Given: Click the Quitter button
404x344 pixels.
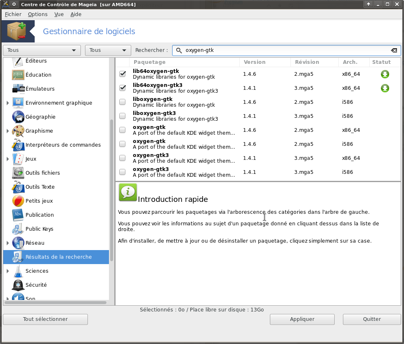Looking at the screenshot, I should point(372,319).
